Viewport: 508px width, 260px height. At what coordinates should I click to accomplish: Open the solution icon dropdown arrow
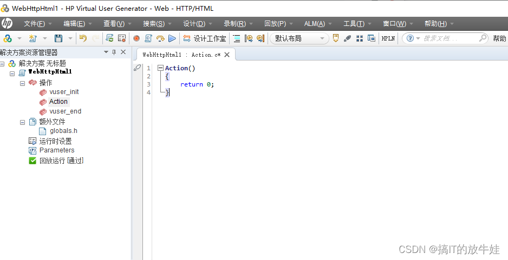(19, 38)
